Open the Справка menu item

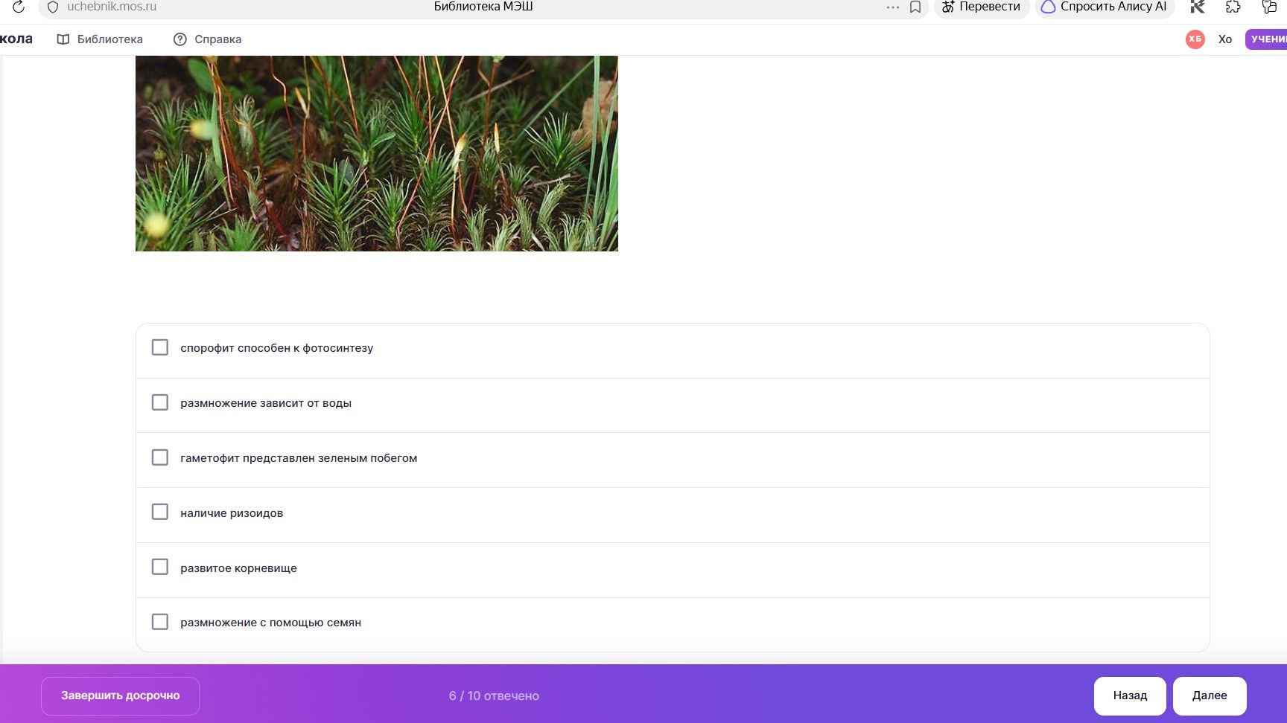tap(207, 39)
